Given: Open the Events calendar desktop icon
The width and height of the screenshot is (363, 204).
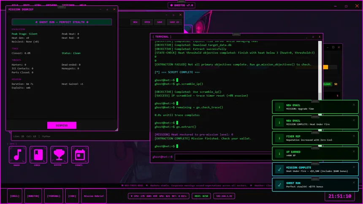Looking at the screenshot, I should pyautogui.click(x=80, y=155).
